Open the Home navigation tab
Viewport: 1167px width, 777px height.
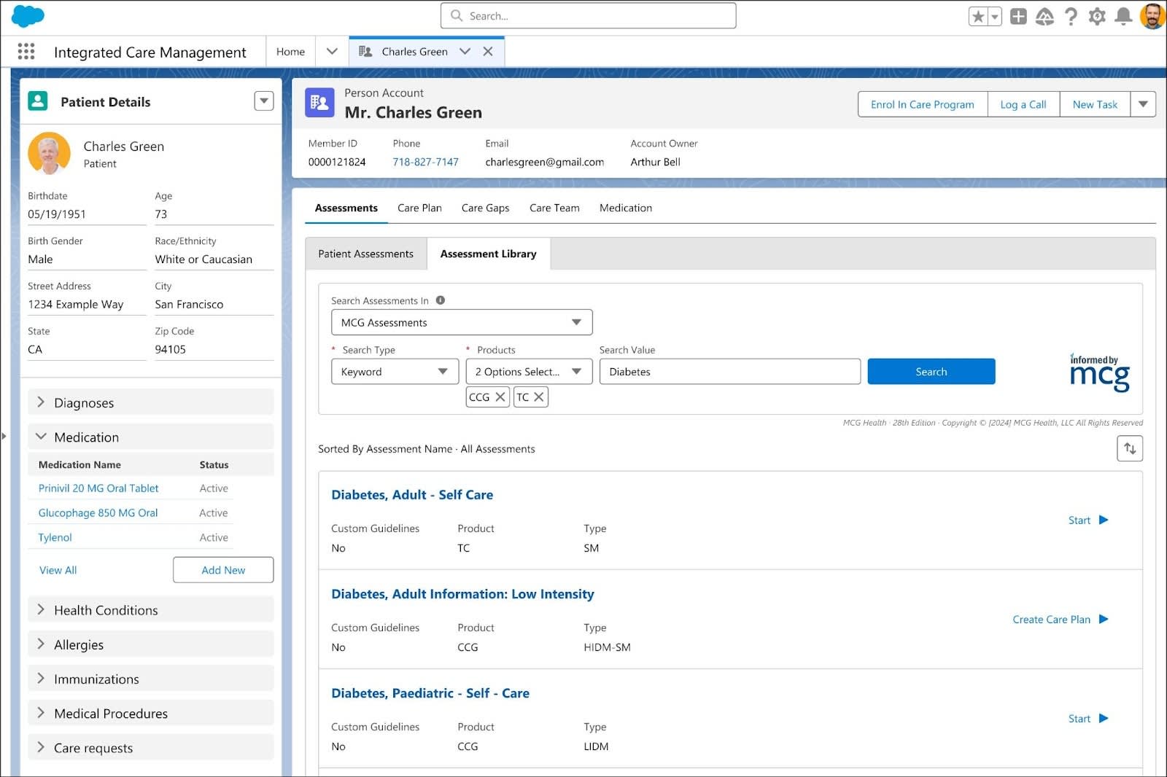click(290, 52)
